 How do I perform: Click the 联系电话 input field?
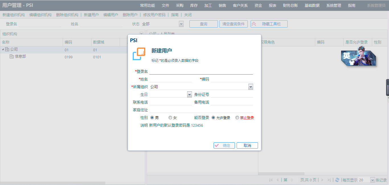click(x=171, y=102)
